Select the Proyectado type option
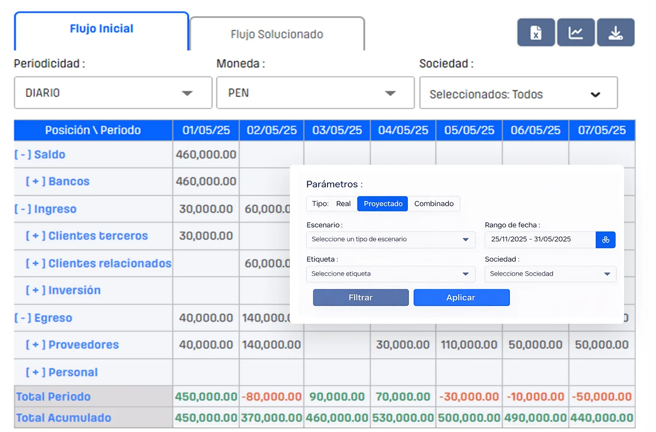Screen dimensions: 656x432 [x=383, y=204]
